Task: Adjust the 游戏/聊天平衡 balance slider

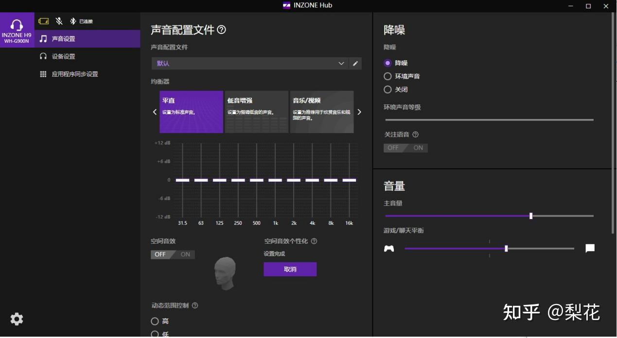Action: pos(506,249)
